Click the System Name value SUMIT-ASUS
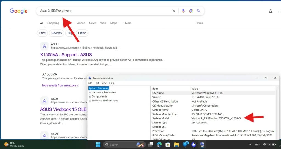The width and height of the screenshot is (281, 149). pos(199,110)
